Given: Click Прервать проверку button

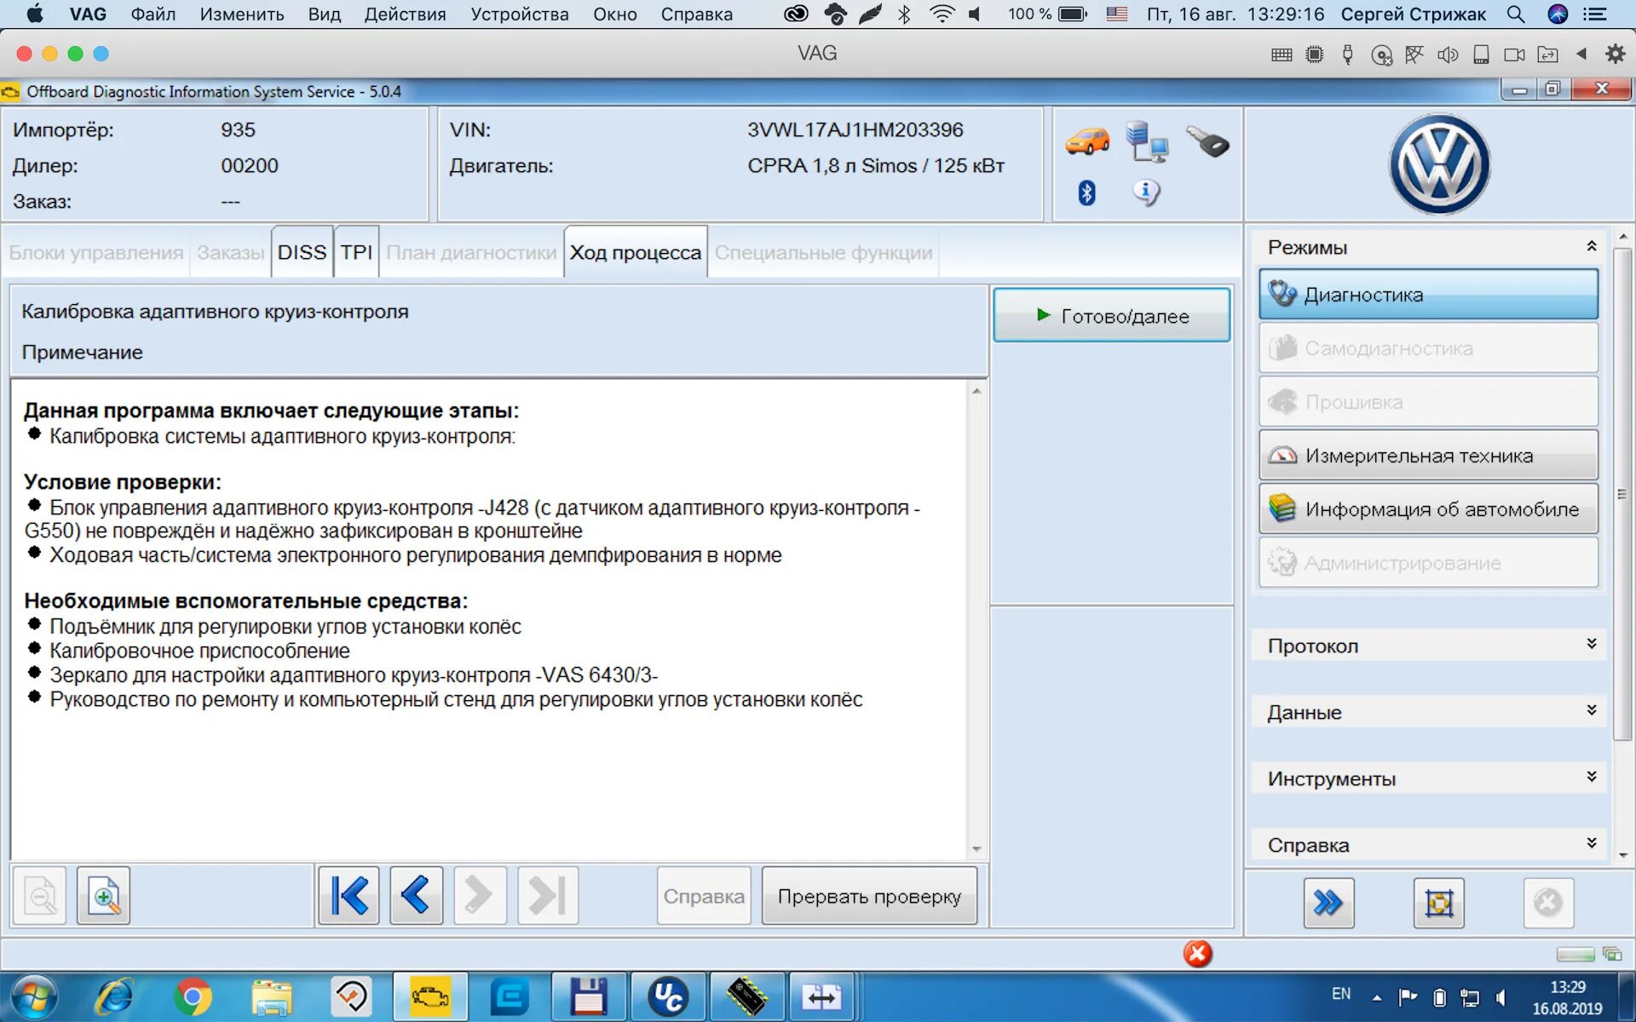Looking at the screenshot, I should coord(868,896).
